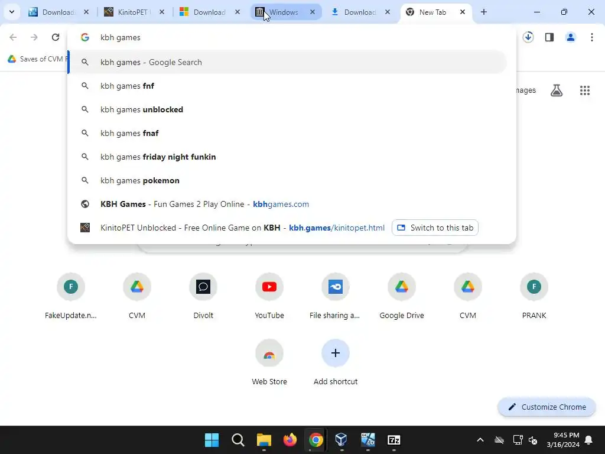
Task: Open the Chrome downloads icon
Action: click(528, 37)
